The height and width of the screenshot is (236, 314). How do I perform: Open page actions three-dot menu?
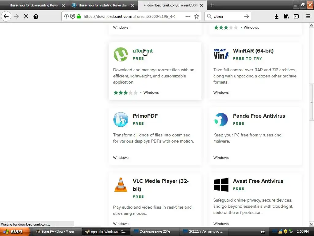(188, 16)
